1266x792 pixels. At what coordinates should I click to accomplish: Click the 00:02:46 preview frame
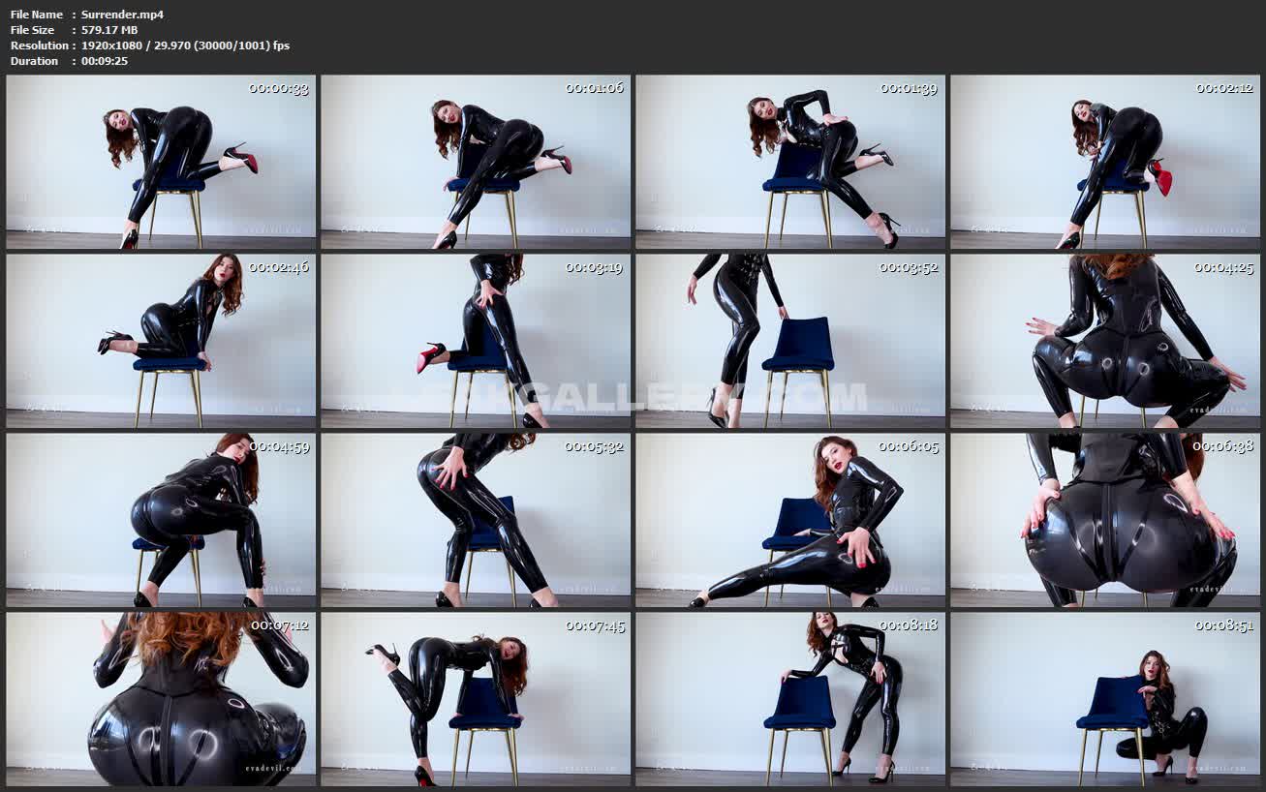pos(161,341)
